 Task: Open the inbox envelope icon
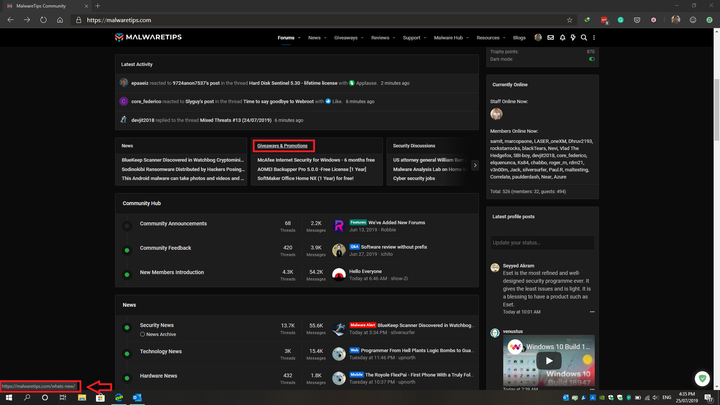coord(550,37)
